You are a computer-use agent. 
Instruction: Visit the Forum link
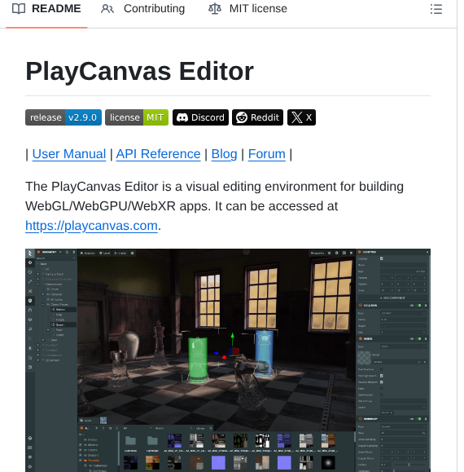point(267,154)
